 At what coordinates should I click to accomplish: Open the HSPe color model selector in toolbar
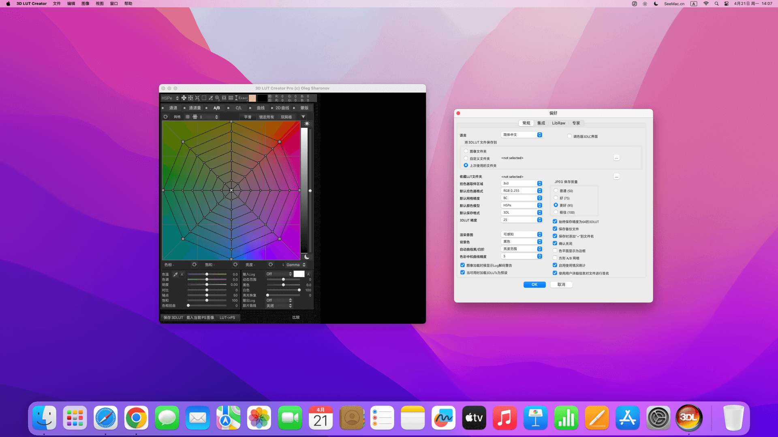point(170,98)
